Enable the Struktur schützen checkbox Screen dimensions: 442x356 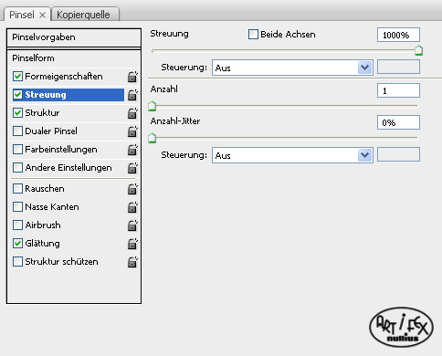point(17,262)
